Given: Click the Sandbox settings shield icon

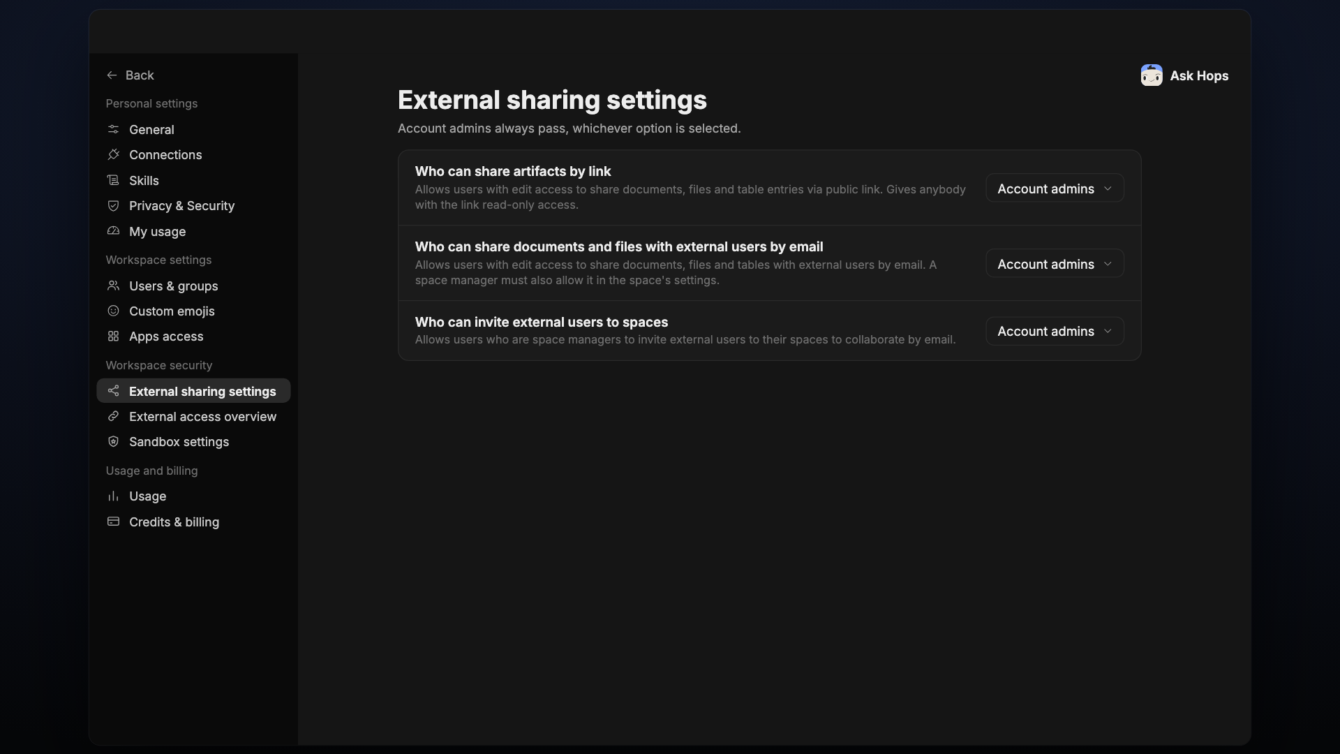Looking at the screenshot, I should [x=113, y=441].
